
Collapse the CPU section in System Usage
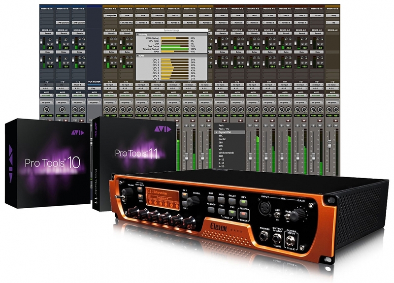(x=138, y=56)
